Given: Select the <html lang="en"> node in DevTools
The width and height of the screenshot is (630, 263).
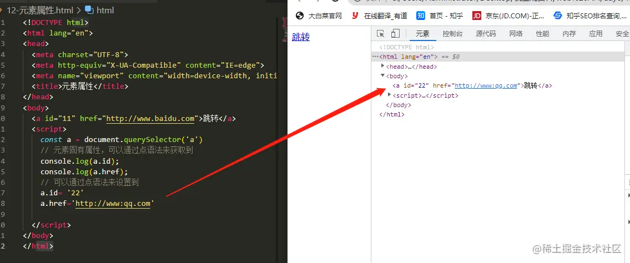Looking at the screenshot, I should pos(409,57).
